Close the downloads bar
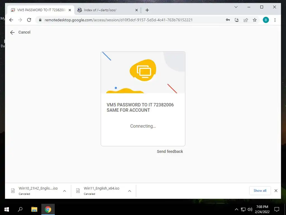 [x=276, y=191]
